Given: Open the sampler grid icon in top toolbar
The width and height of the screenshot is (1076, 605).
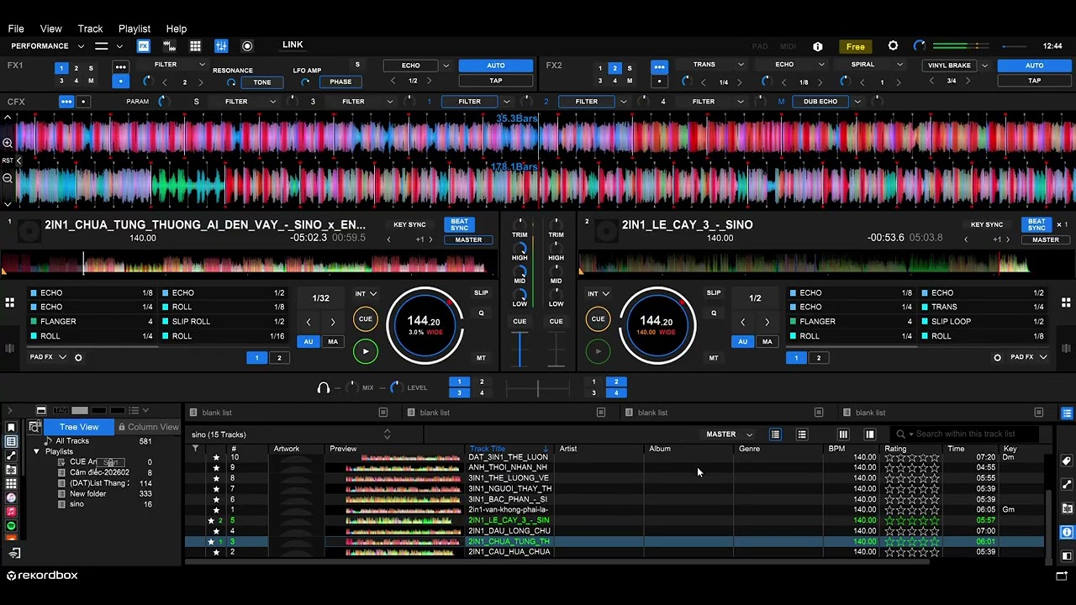Looking at the screenshot, I should (195, 46).
